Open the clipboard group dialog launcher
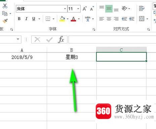The height and width of the screenshot is (129, 156). click(x=11, y=29)
